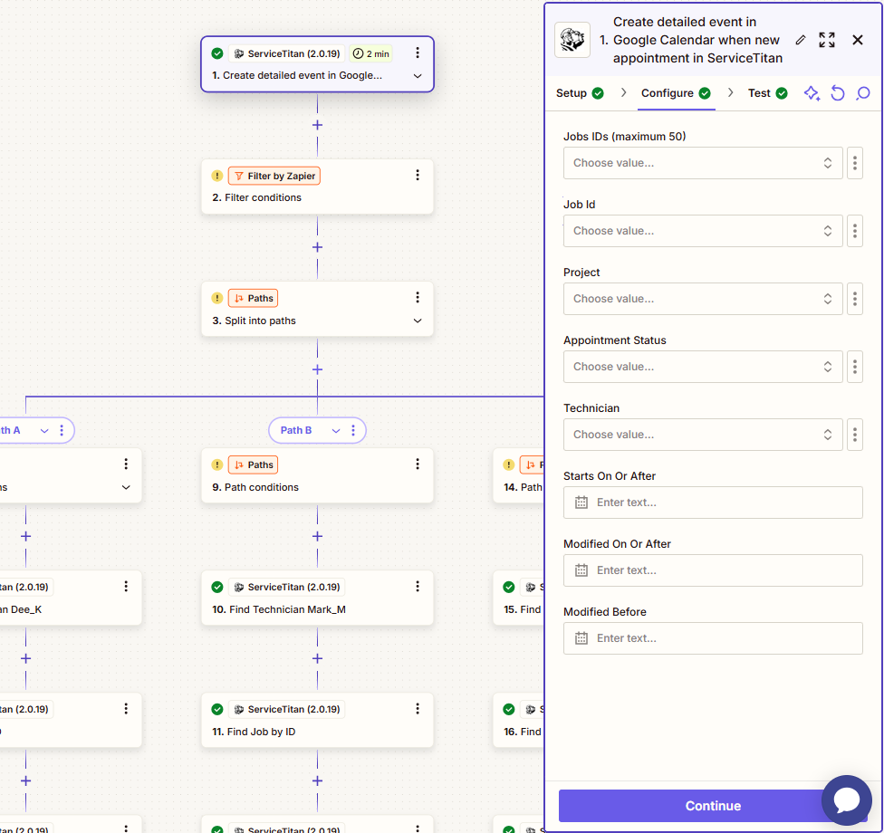Screen dimensions: 884x833
Task: Rename the step using the pencil icon
Action: pos(800,40)
